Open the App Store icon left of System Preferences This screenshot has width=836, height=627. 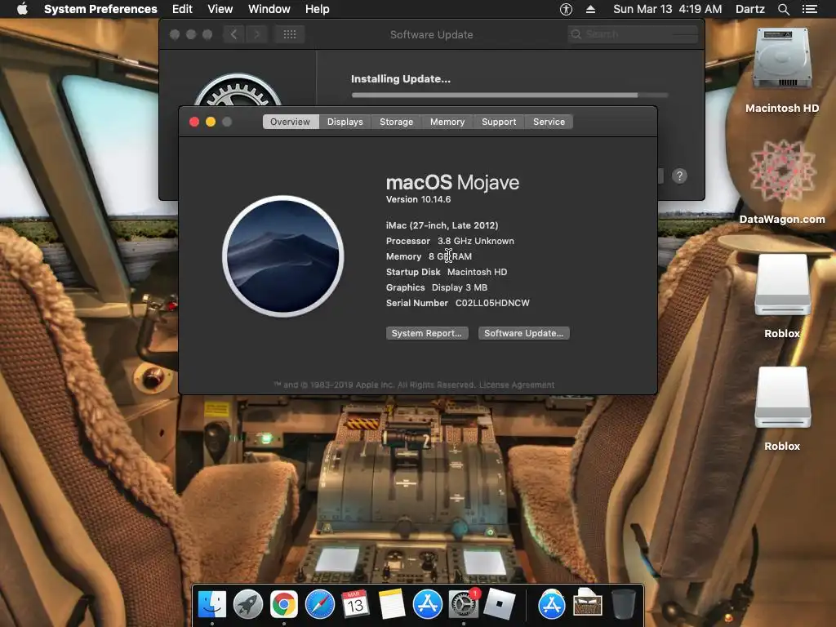tap(427, 605)
